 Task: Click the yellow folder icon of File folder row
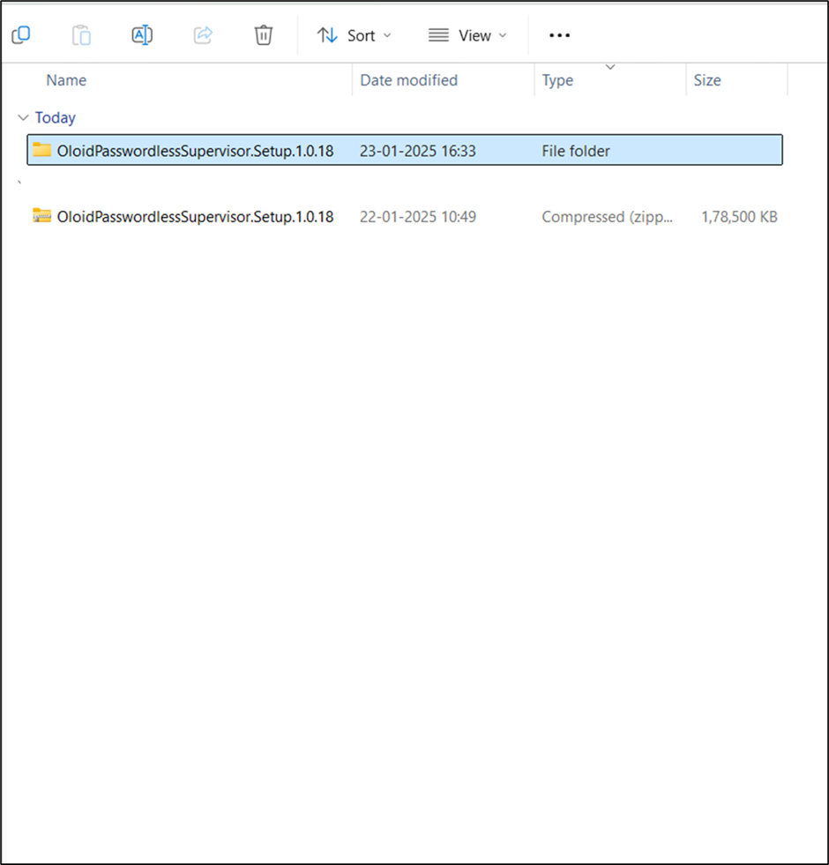coord(42,150)
